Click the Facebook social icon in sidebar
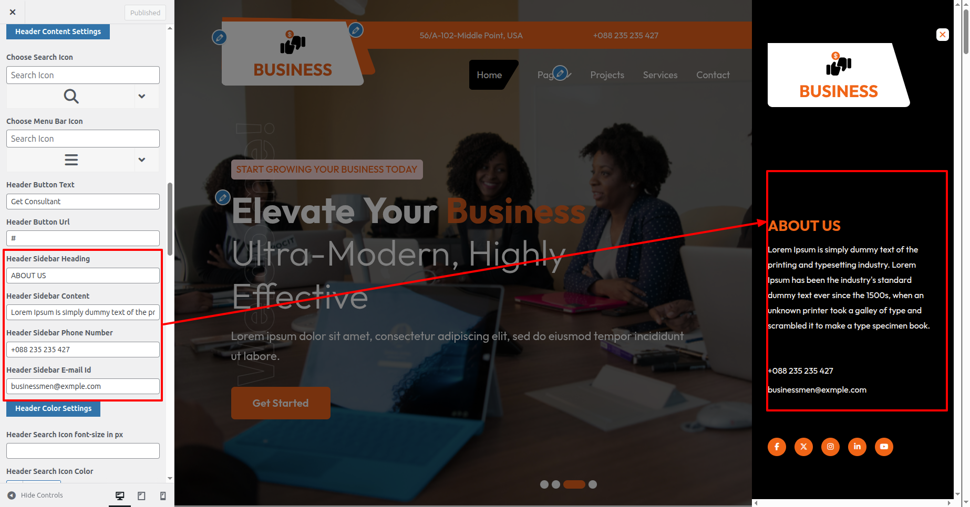 (777, 447)
